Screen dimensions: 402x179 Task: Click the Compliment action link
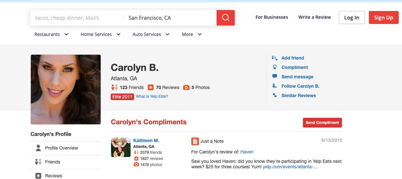tap(294, 67)
